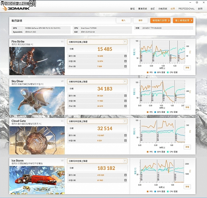Toggle CPU temperature legend swatch in Ice Storm chart

click(x=168, y=191)
